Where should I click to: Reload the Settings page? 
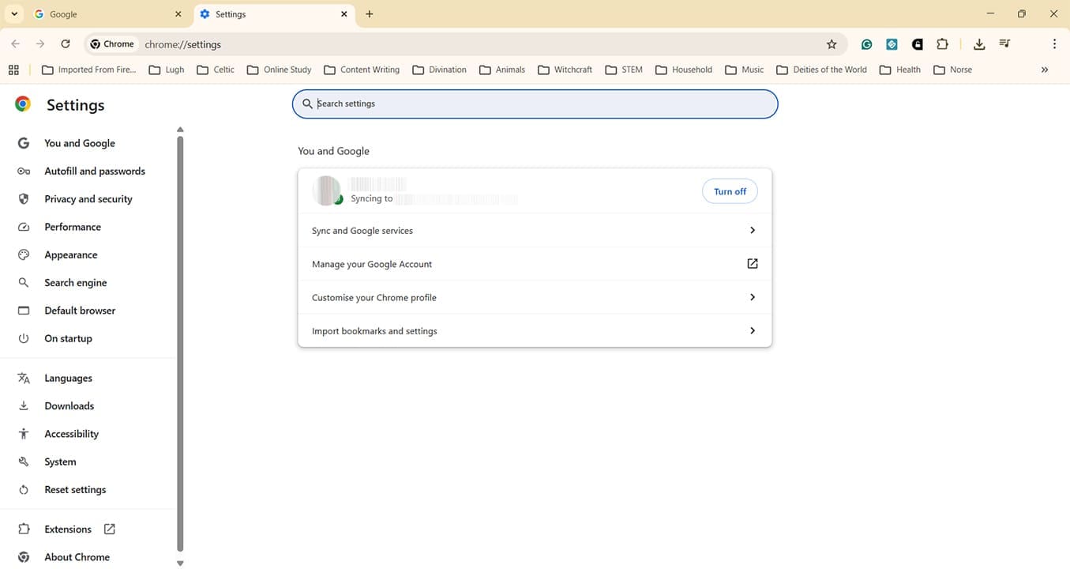tap(66, 43)
